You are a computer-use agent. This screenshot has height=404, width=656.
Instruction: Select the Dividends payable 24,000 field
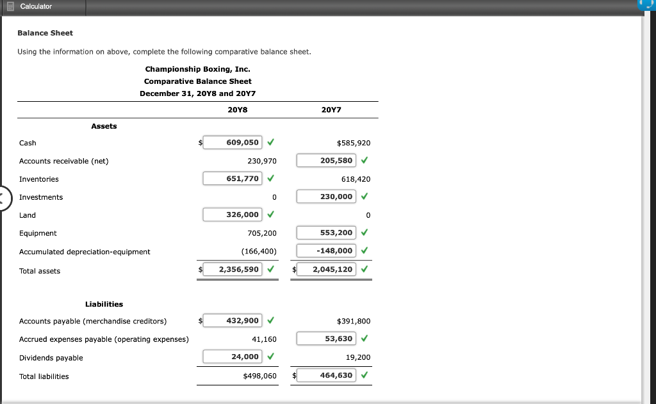coord(231,356)
